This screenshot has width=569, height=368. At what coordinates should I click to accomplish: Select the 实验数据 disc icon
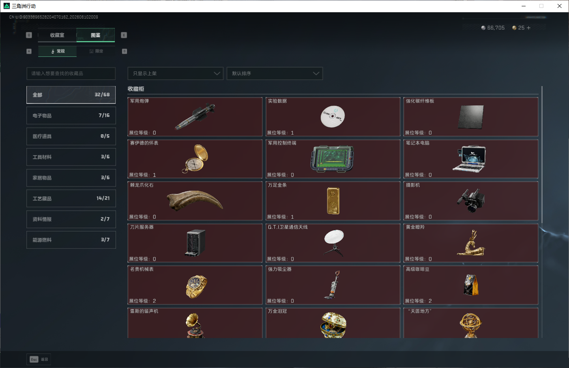coord(333,116)
